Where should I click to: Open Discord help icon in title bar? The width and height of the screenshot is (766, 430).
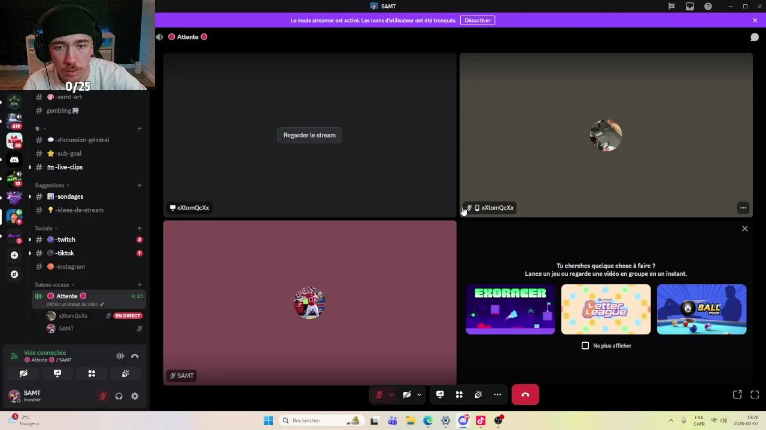(x=709, y=7)
